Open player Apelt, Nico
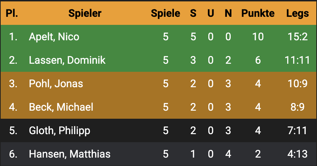 54,37
